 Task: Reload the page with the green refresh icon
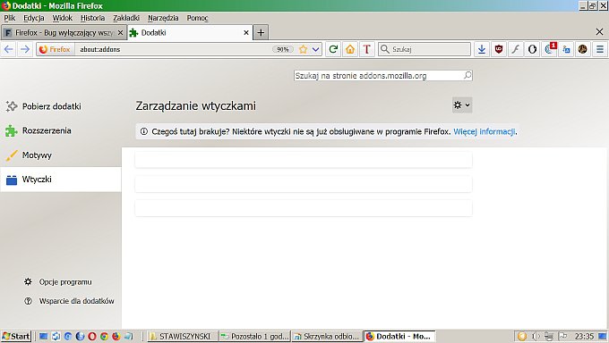coord(333,49)
